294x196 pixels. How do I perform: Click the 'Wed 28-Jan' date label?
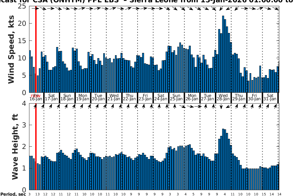click(223, 97)
